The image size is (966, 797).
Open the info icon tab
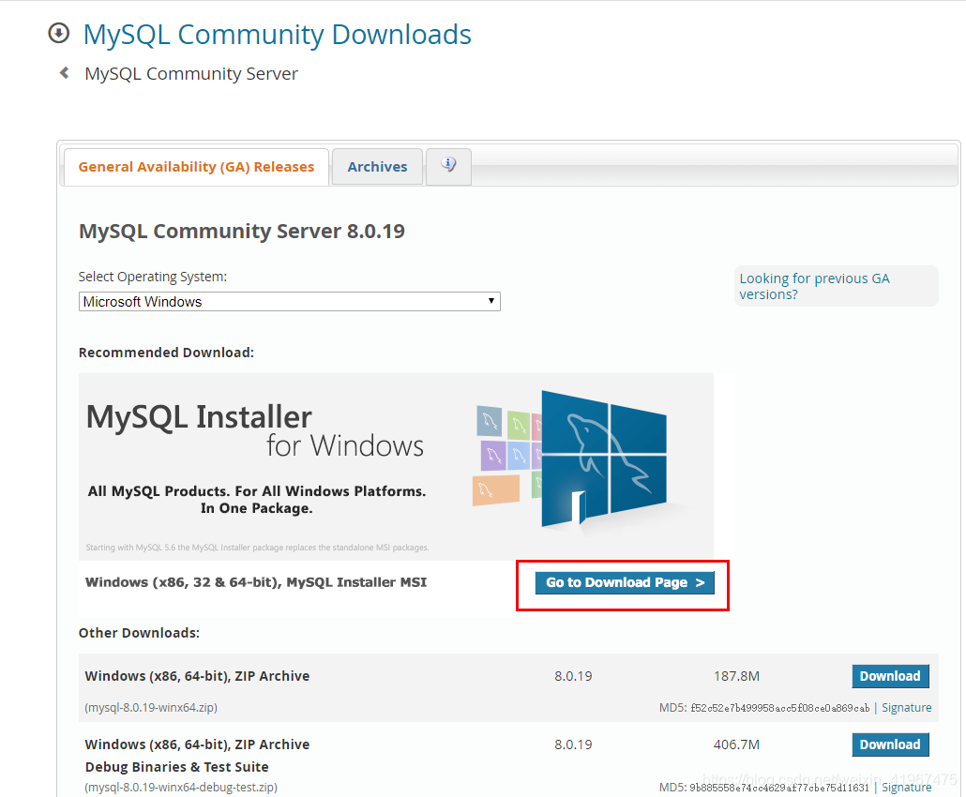[x=448, y=166]
